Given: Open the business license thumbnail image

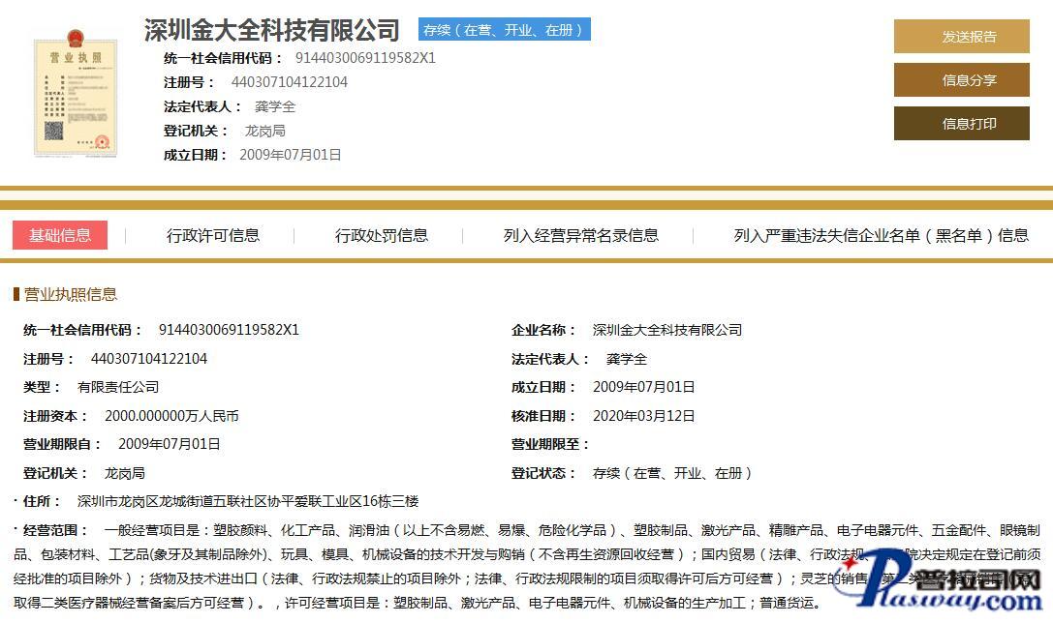Looking at the screenshot, I should pos(76,97).
